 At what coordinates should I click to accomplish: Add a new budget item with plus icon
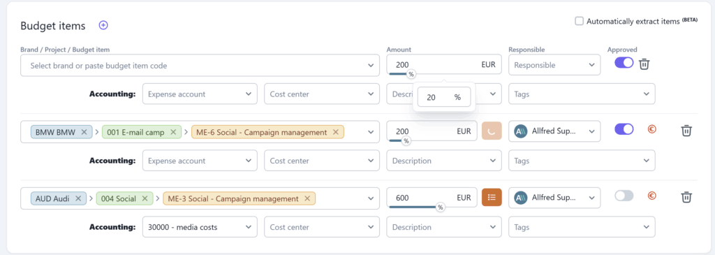tap(103, 26)
